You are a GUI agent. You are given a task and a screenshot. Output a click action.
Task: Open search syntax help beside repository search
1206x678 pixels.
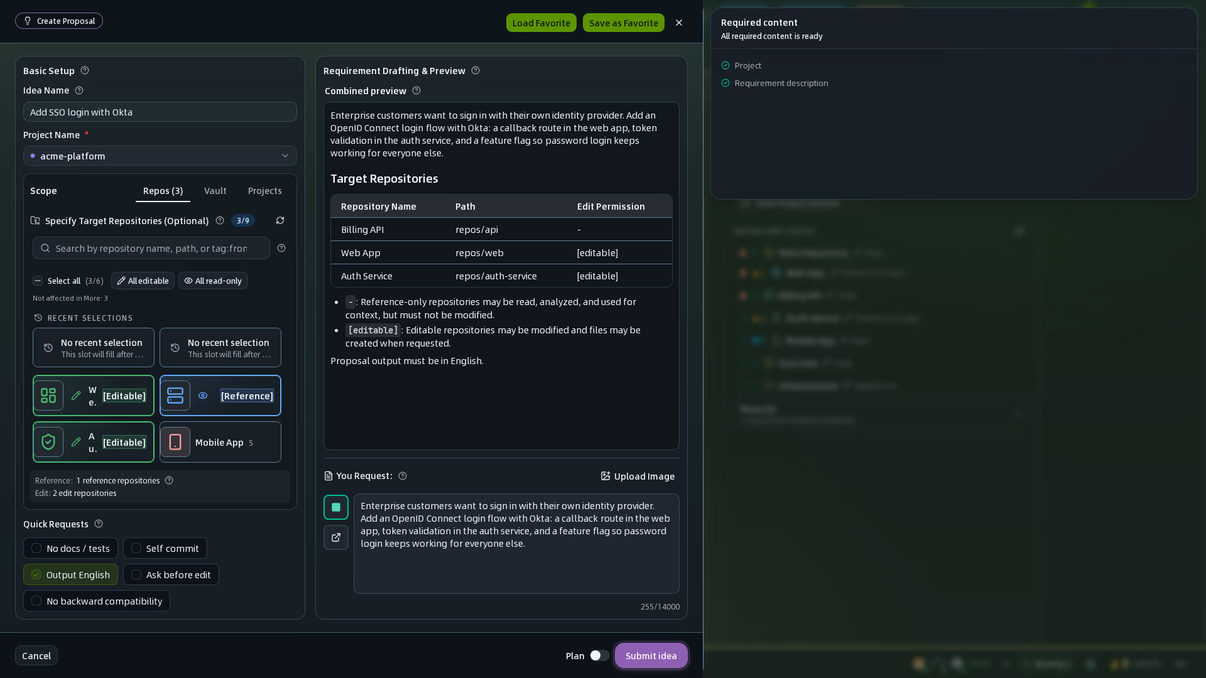point(281,248)
